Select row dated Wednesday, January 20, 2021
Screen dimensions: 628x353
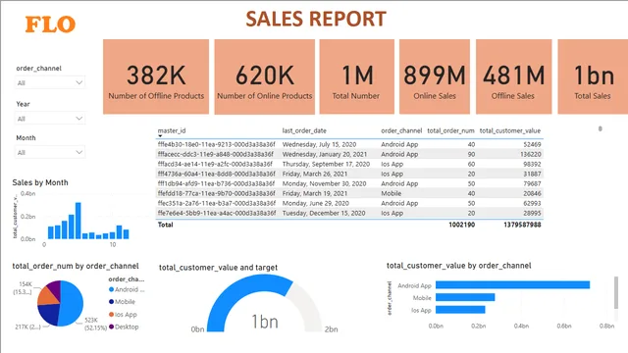click(x=349, y=154)
